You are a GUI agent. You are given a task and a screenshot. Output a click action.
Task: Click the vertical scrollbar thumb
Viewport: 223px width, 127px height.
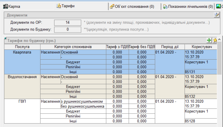[219, 58]
